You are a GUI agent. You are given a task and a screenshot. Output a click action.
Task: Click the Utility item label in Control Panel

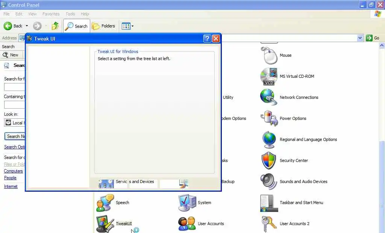(228, 97)
